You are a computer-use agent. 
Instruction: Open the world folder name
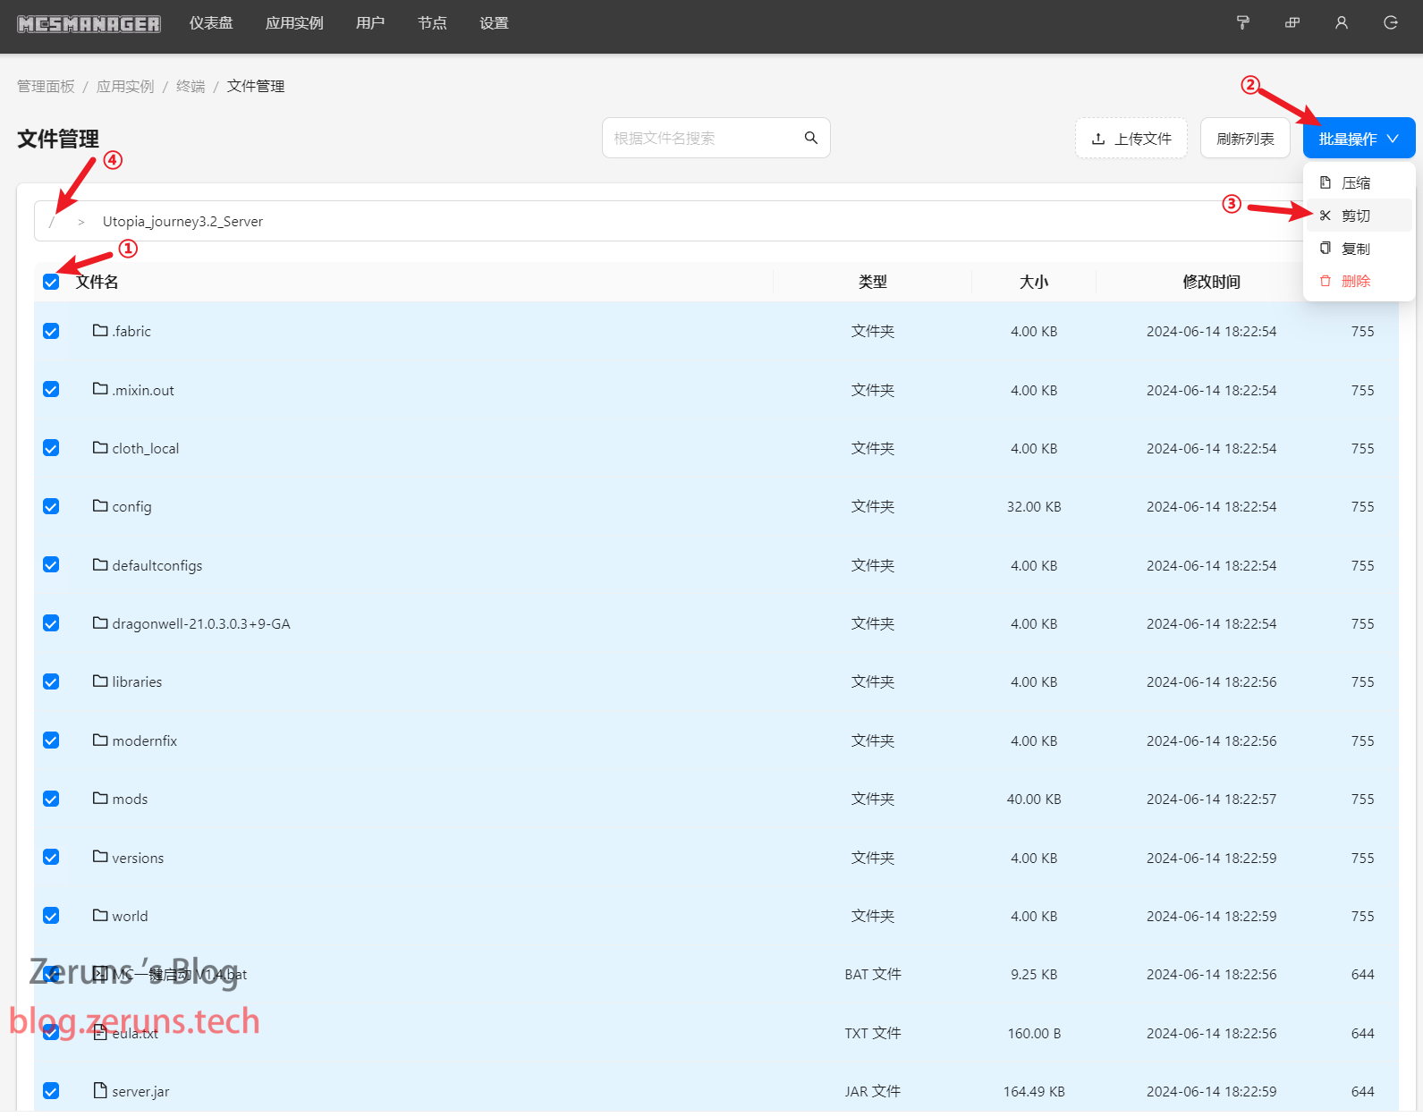point(130,916)
